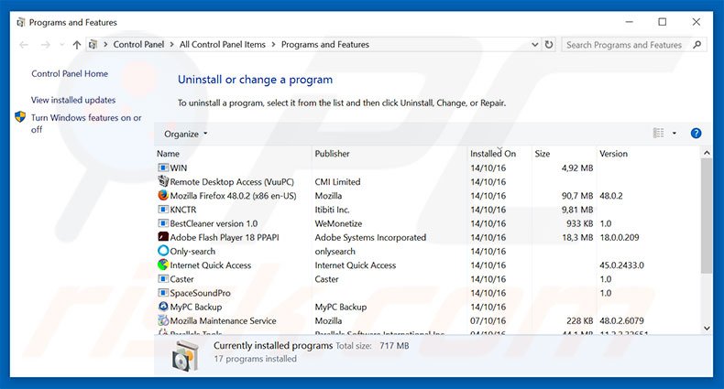The height and width of the screenshot is (389, 724).
Task: Select Remote Desktop Access (VuuPC) icon
Action: click(163, 181)
